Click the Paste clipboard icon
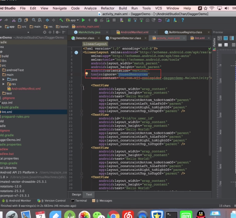Image resolution: width=236 pixels, height=218 pixels. coord(26,20)
